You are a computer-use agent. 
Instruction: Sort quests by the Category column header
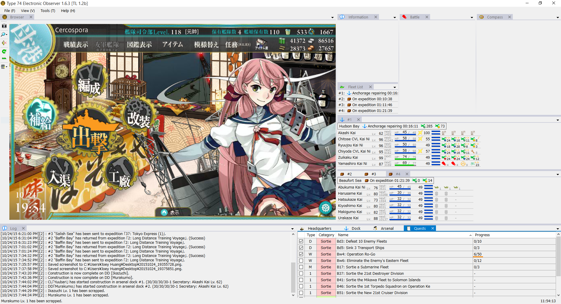tap(326, 235)
